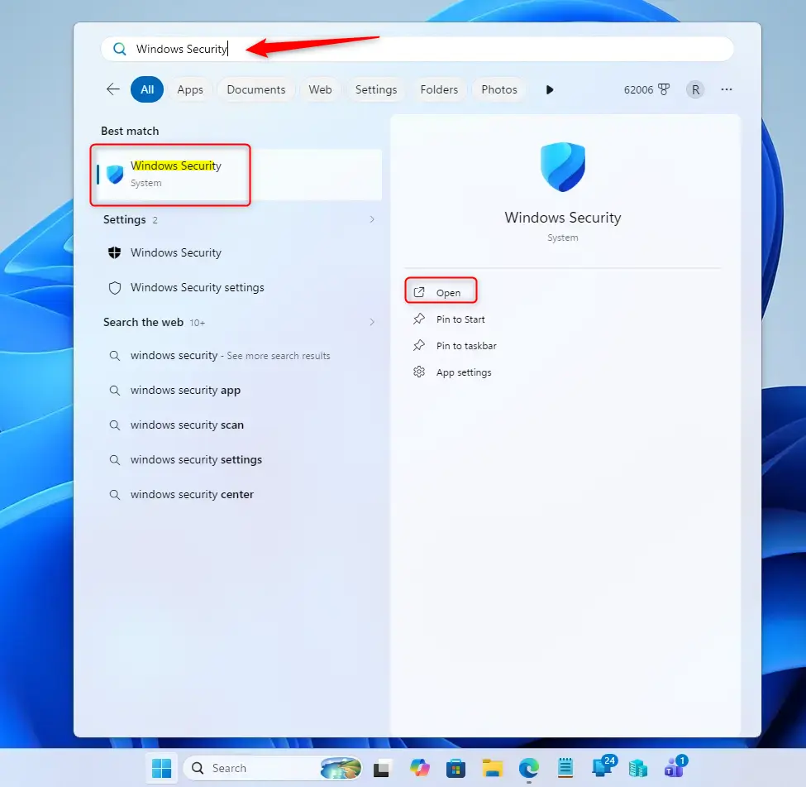This screenshot has width=806, height=787.
Task: Open Windows Security under Settings results
Action: pyautogui.click(x=240, y=252)
